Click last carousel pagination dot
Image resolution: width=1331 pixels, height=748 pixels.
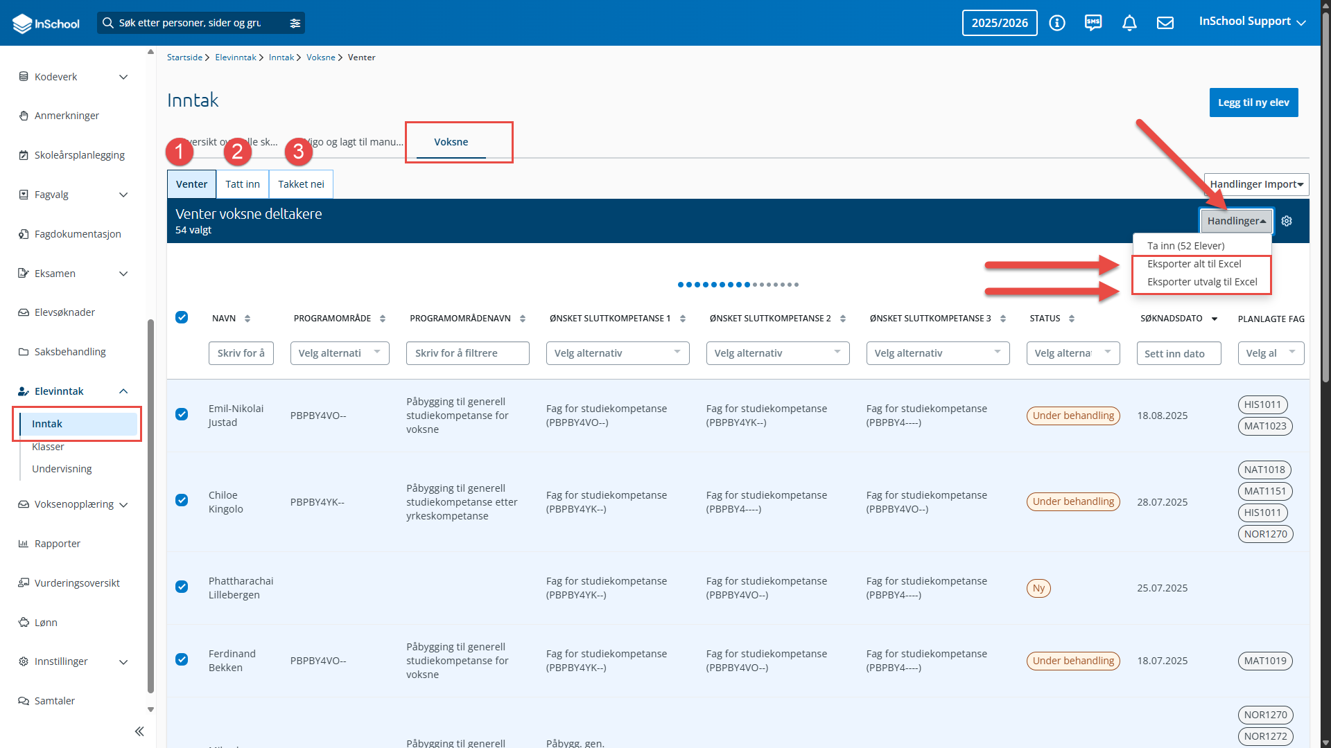tap(797, 285)
